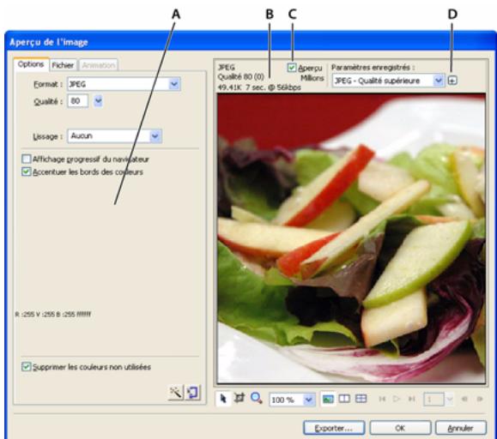Open the Lissage dropdown
This screenshot has width=497, height=439.
coord(155,136)
